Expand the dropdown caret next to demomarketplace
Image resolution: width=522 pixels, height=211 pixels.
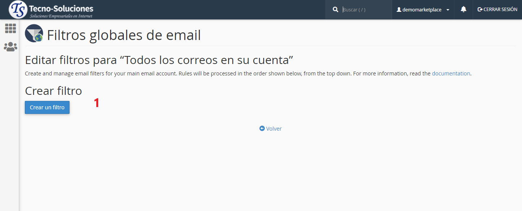448,10
